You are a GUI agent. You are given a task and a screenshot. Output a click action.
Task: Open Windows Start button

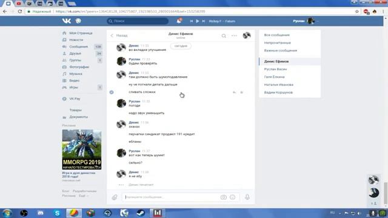pyautogui.click(x=7, y=213)
